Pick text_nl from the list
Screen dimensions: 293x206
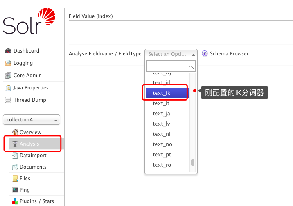168,134
